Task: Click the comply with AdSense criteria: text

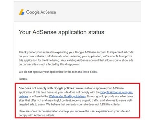Action: [37, 115]
